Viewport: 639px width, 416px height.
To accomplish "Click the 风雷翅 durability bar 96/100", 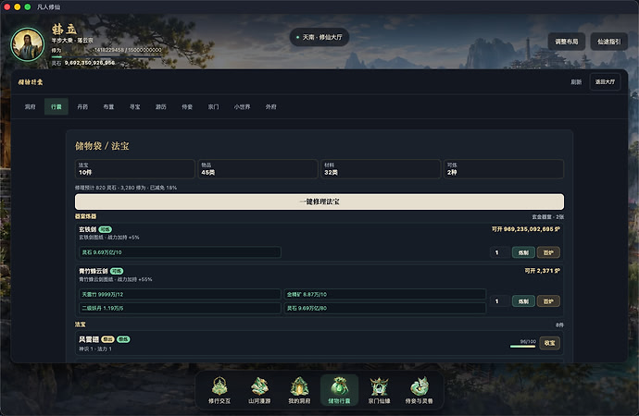I will [x=523, y=346].
